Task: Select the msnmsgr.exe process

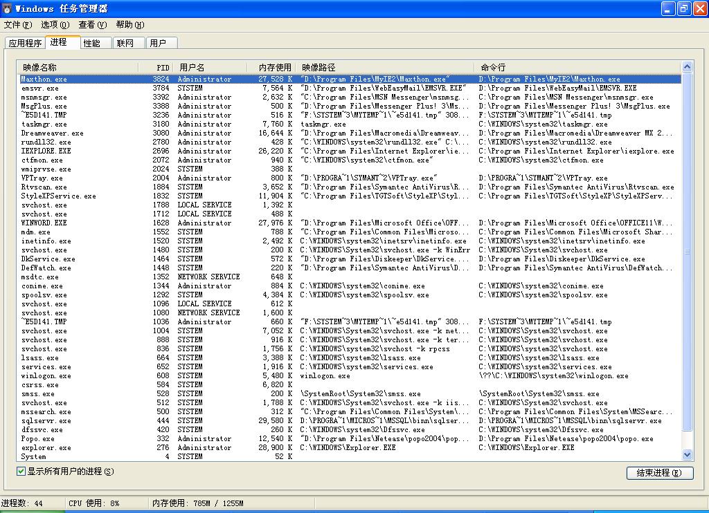Action: click(350, 97)
